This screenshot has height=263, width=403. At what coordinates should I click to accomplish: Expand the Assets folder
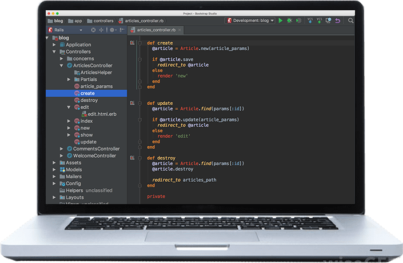(54, 162)
